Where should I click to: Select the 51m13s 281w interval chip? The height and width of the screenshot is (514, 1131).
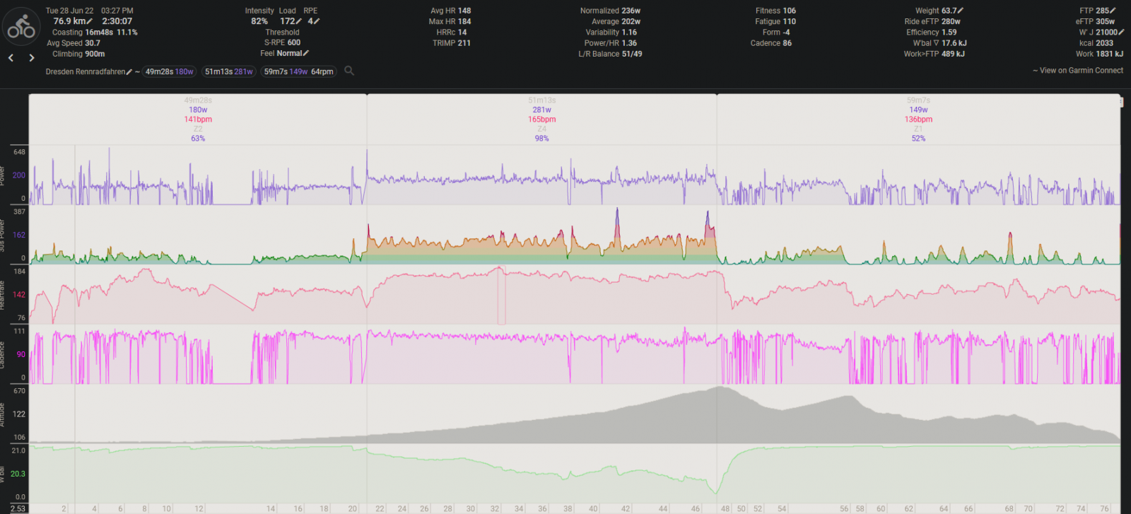[228, 71]
